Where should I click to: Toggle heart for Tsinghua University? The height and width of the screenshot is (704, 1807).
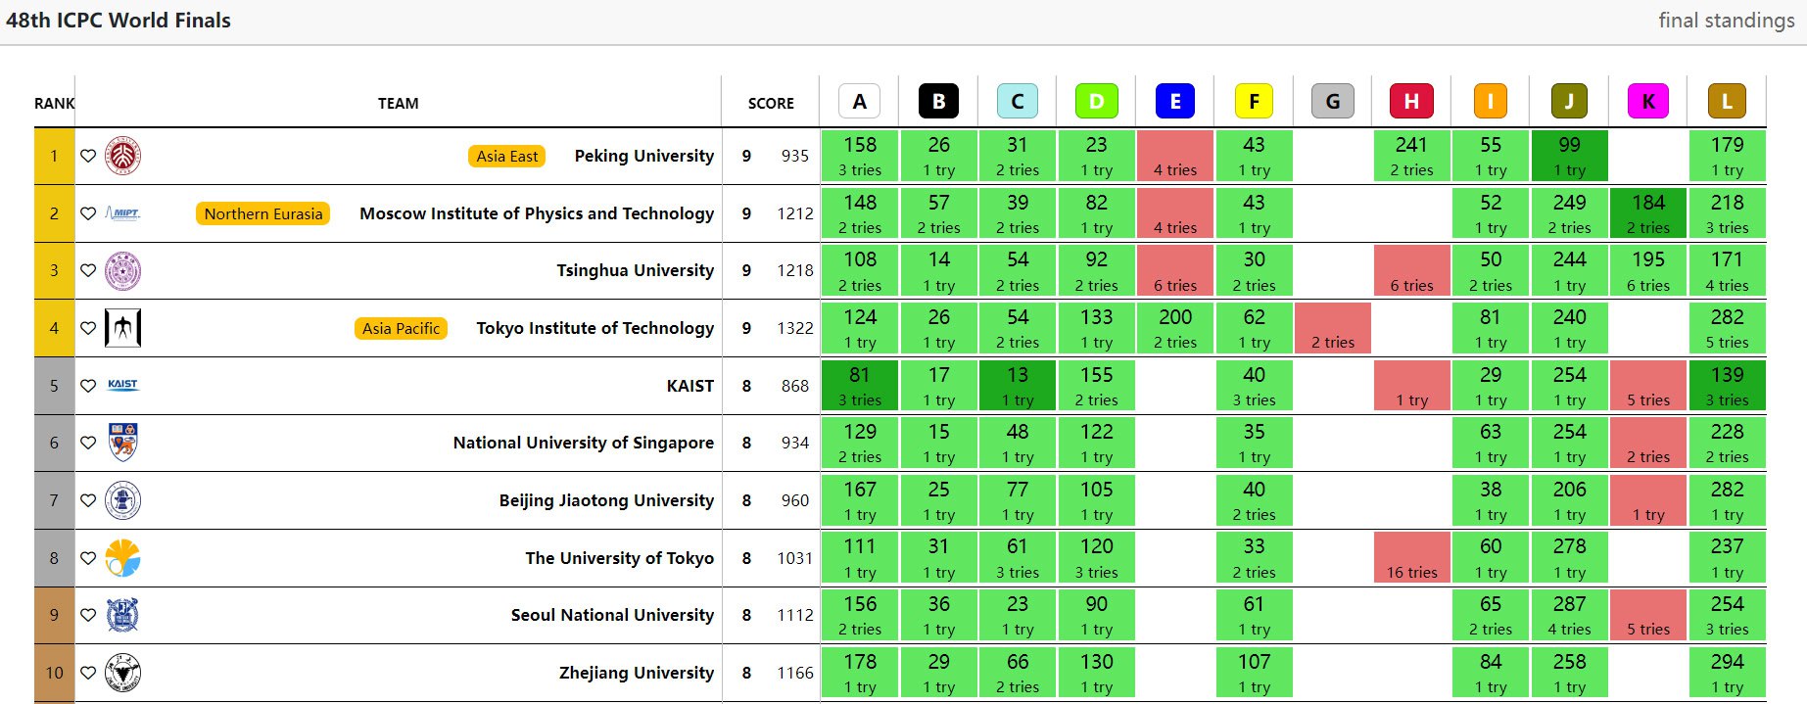click(x=88, y=270)
